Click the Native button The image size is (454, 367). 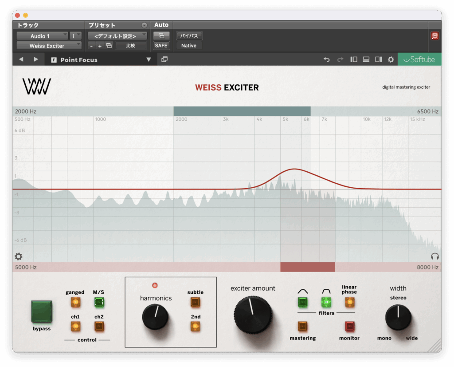189,46
